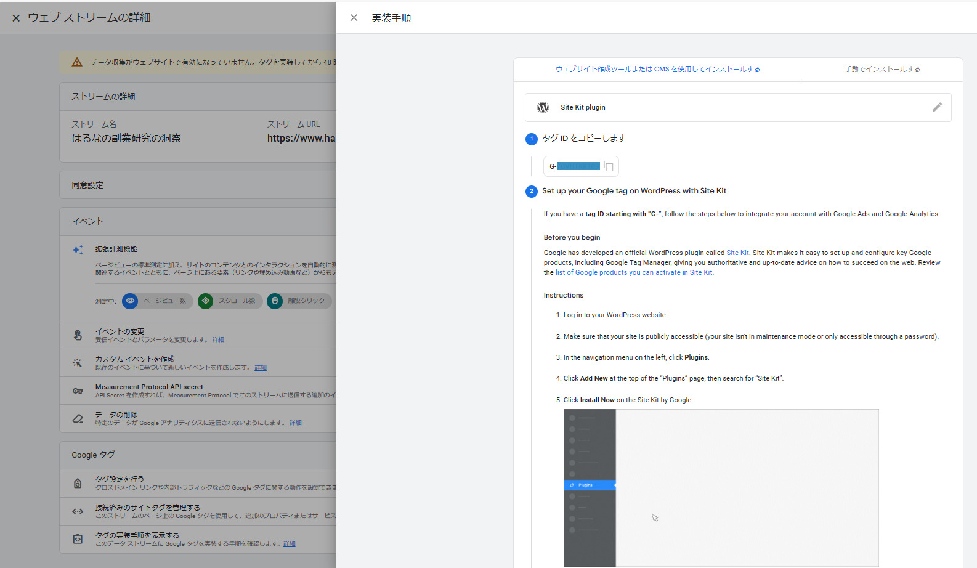Click the 'Instructions' heading
This screenshot has height=568, width=977.
(x=563, y=295)
